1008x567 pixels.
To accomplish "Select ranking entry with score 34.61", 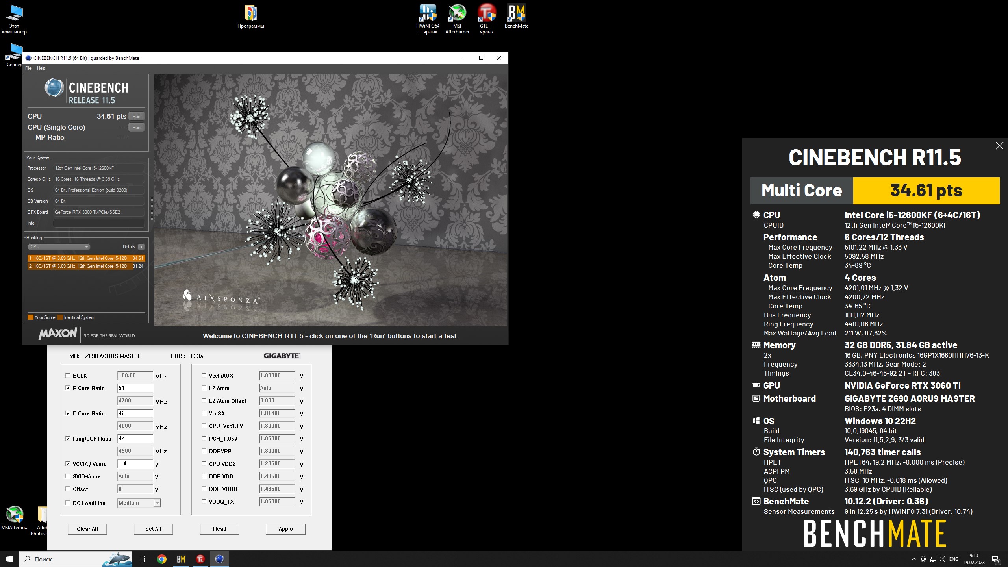I will coord(86,258).
